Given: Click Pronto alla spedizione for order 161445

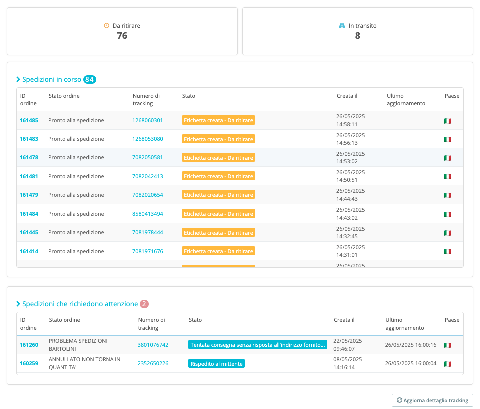Looking at the screenshot, I should point(76,232).
